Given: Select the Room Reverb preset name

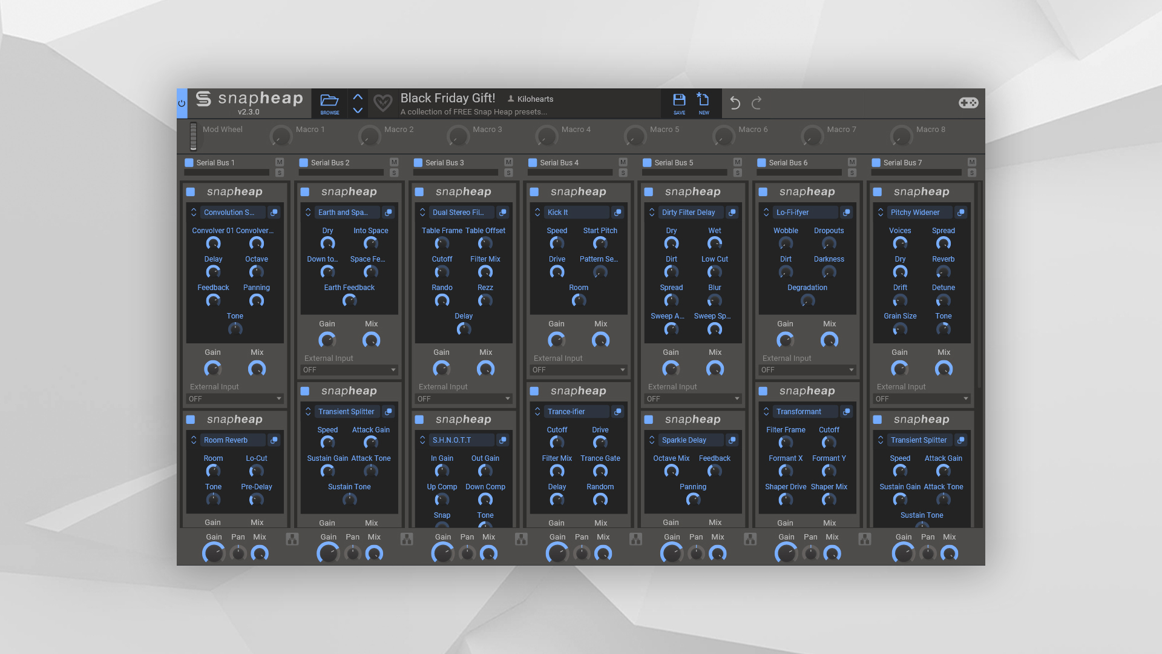Looking at the screenshot, I should (x=233, y=440).
